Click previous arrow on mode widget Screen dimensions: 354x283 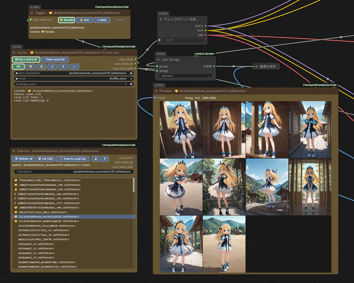(16, 79)
